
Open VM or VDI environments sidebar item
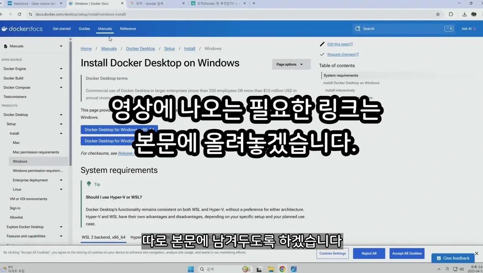pos(29,199)
